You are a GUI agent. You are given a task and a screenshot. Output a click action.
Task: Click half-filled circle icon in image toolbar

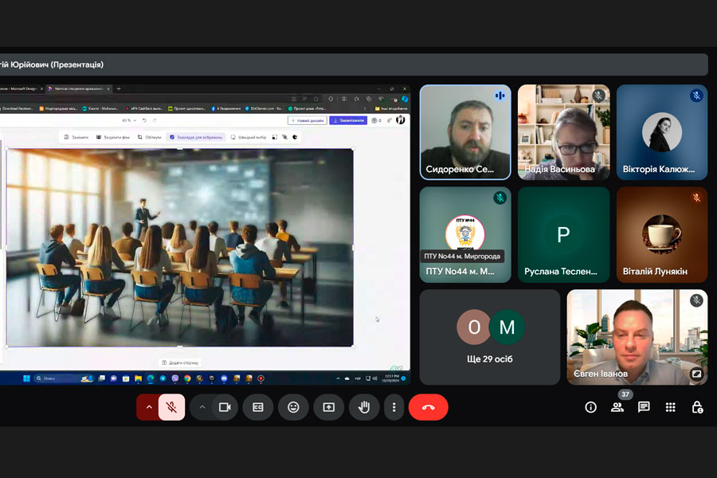click(x=295, y=137)
